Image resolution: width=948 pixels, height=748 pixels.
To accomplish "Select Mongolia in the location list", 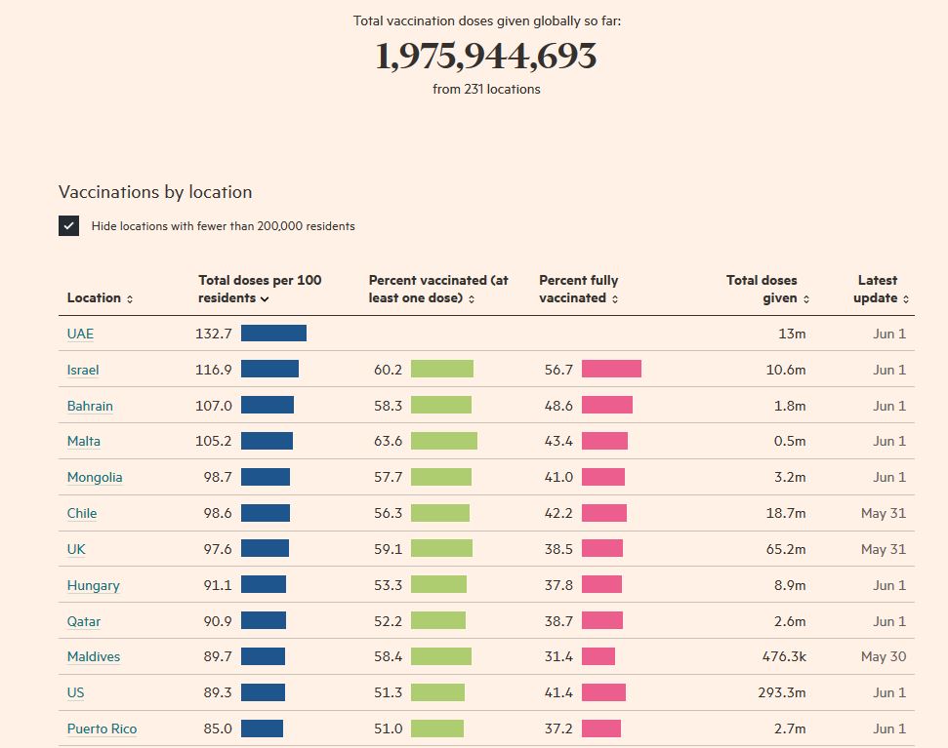I will 95,477.
